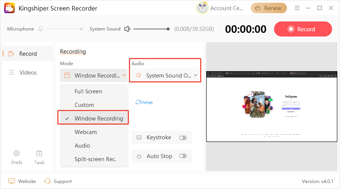
Task: Click the speaker icon in Audio dropdown
Action: [x=139, y=75]
